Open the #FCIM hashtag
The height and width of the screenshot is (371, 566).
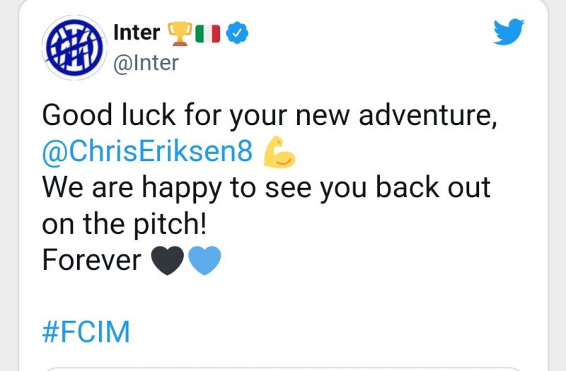tap(86, 332)
